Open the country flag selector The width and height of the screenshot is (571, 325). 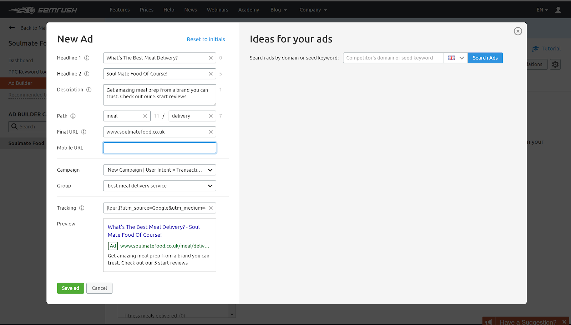pyautogui.click(x=456, y=58)
